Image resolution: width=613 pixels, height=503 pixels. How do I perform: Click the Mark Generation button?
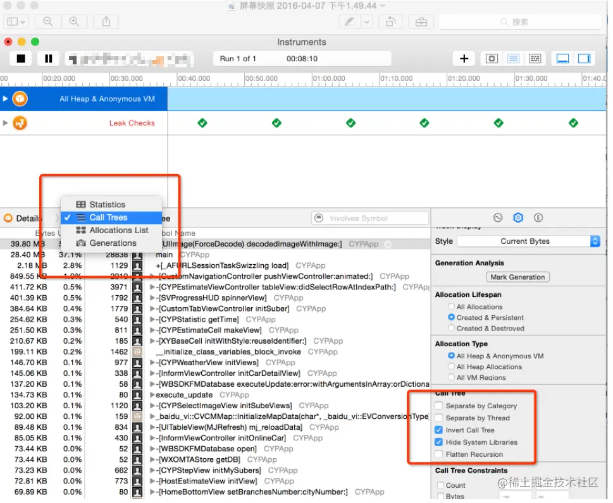pyautogui.click(x=517, y=277)
